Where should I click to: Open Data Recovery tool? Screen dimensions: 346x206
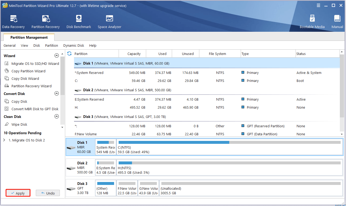click(x=13, y=22)
